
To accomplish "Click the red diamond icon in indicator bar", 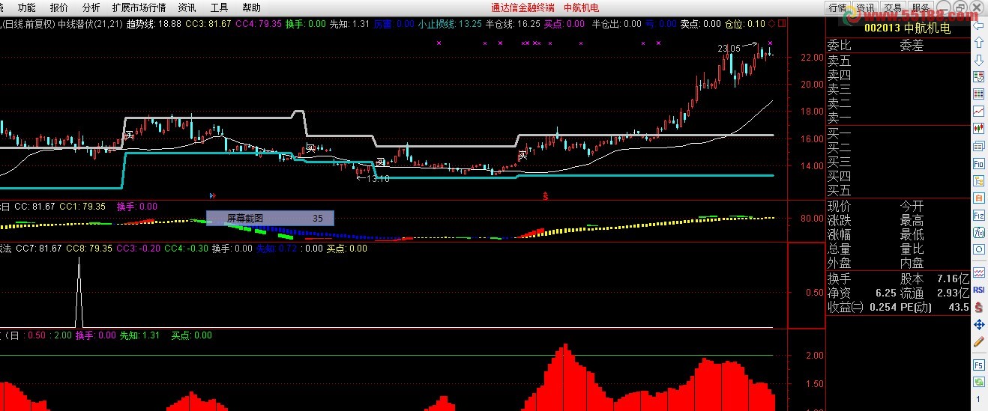I will pyautogui.click(x=773, y=24).
